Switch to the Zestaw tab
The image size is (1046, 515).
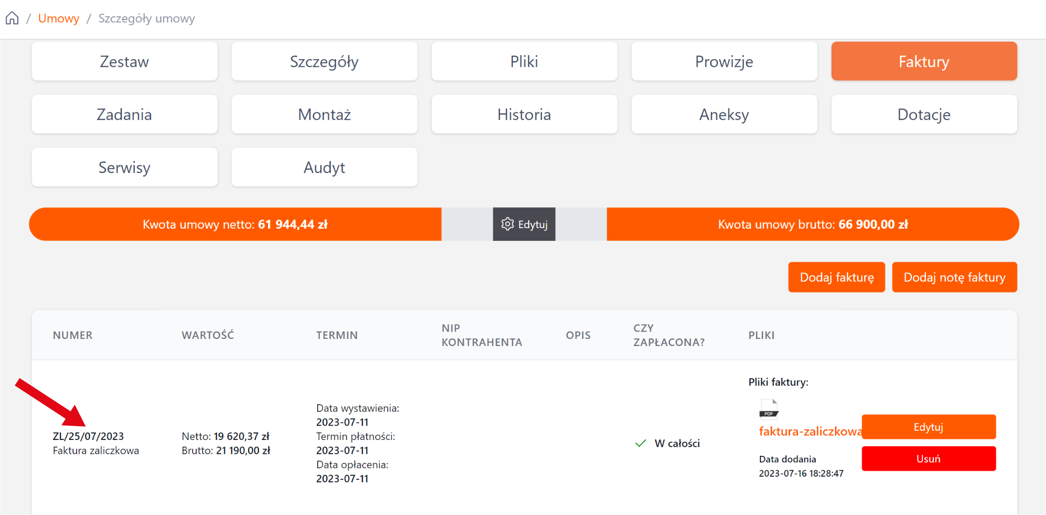pyautogui.click(x=125, y=61)
